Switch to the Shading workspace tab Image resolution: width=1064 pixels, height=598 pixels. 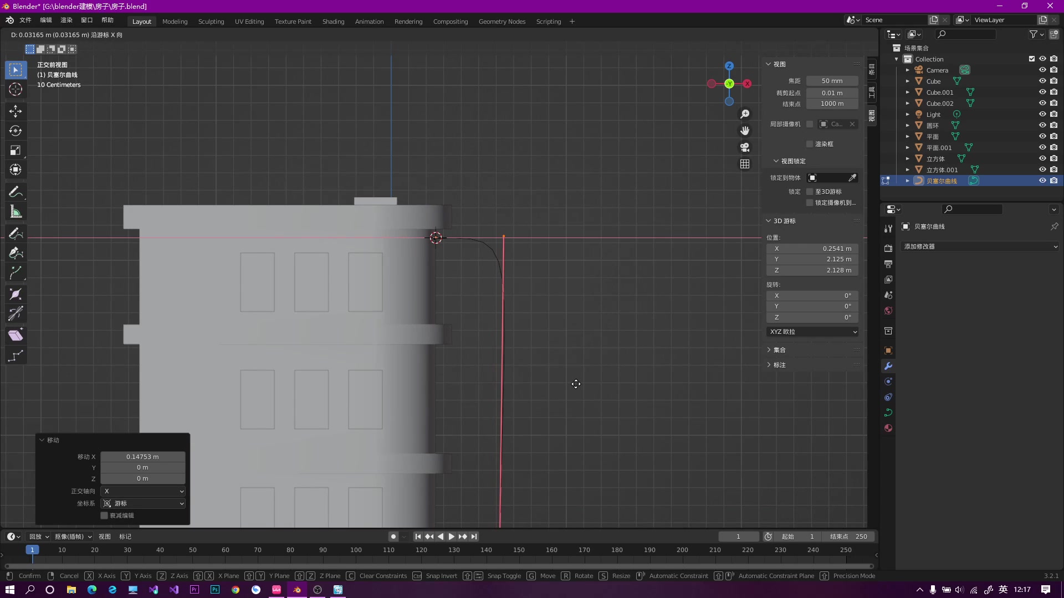point(333,22)
